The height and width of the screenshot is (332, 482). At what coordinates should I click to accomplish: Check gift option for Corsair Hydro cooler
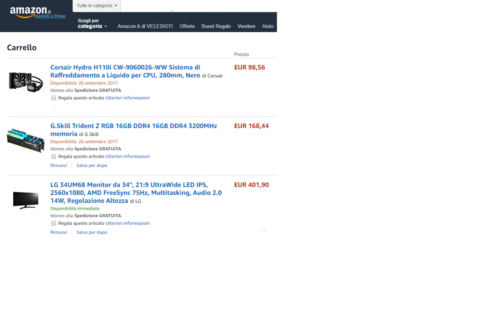pyautogui.click(x=54, y=98)
